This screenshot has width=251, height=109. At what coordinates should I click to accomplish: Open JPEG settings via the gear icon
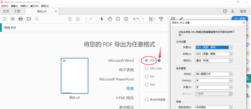(159, 61)
